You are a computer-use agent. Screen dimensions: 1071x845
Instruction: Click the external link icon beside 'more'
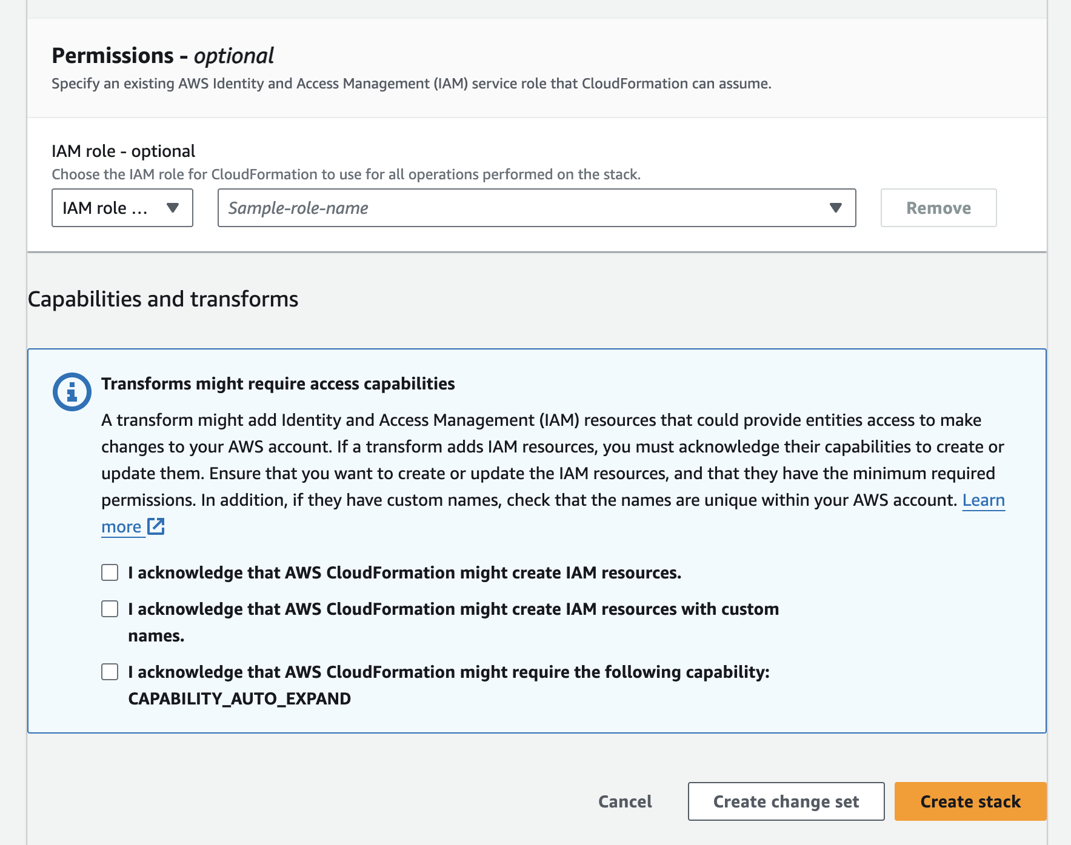[156, 526]
